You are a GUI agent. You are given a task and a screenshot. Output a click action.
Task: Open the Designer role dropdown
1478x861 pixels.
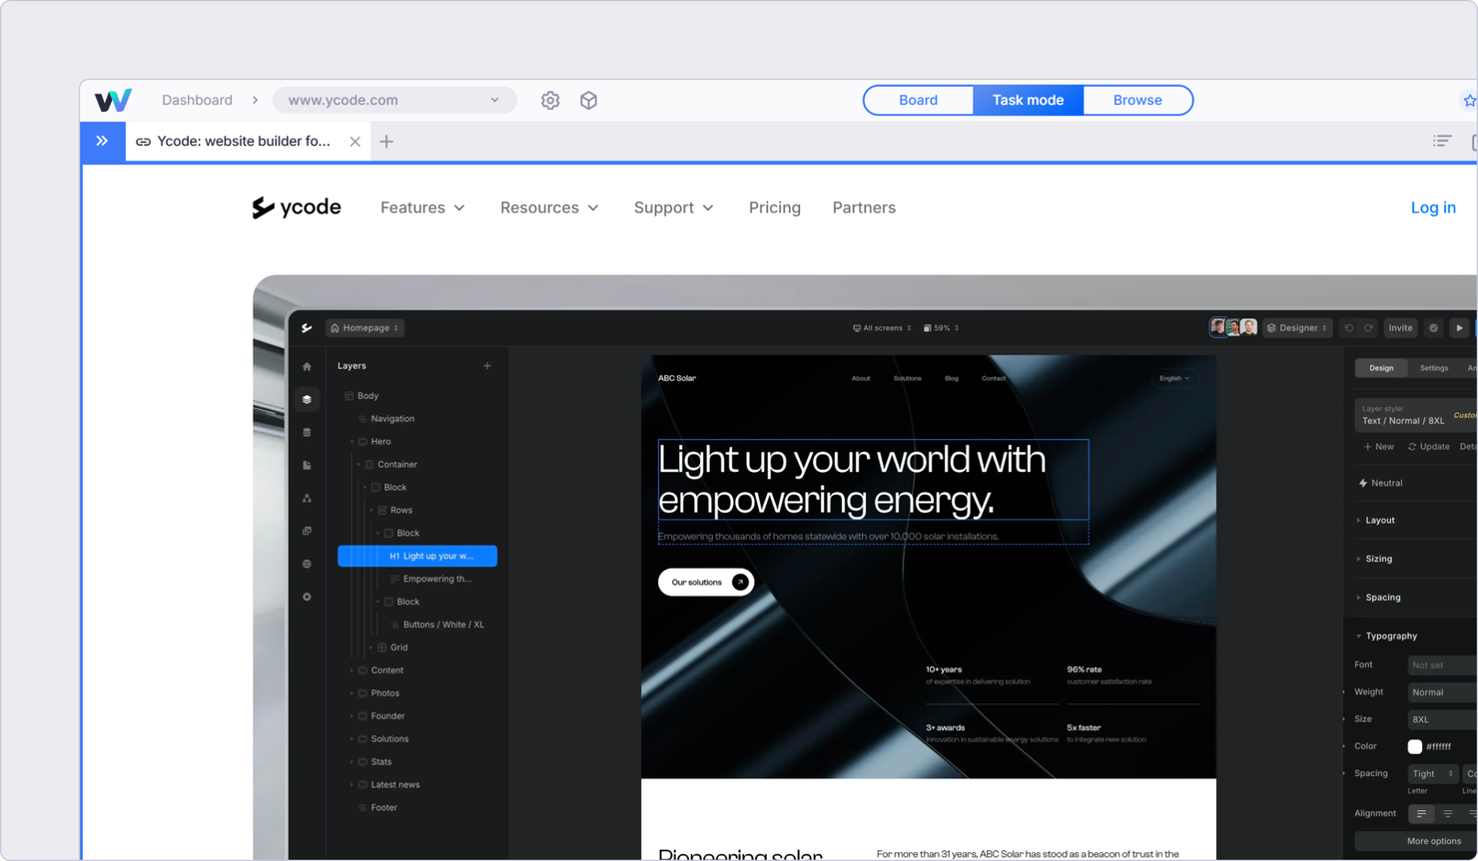point(1297,327)
